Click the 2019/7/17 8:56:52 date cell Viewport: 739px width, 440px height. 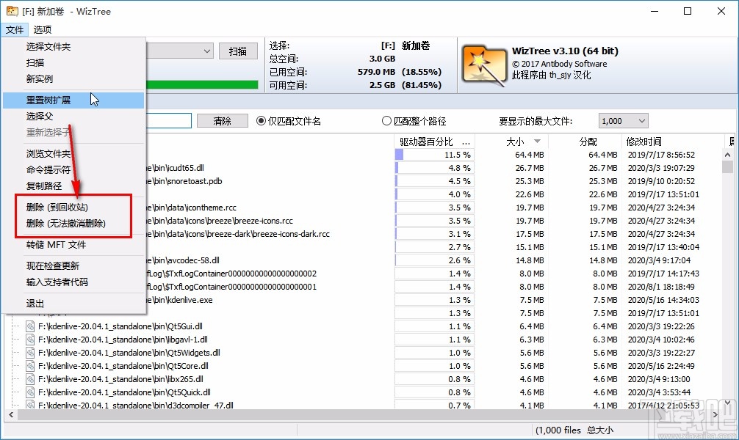(x=661, y=155)
